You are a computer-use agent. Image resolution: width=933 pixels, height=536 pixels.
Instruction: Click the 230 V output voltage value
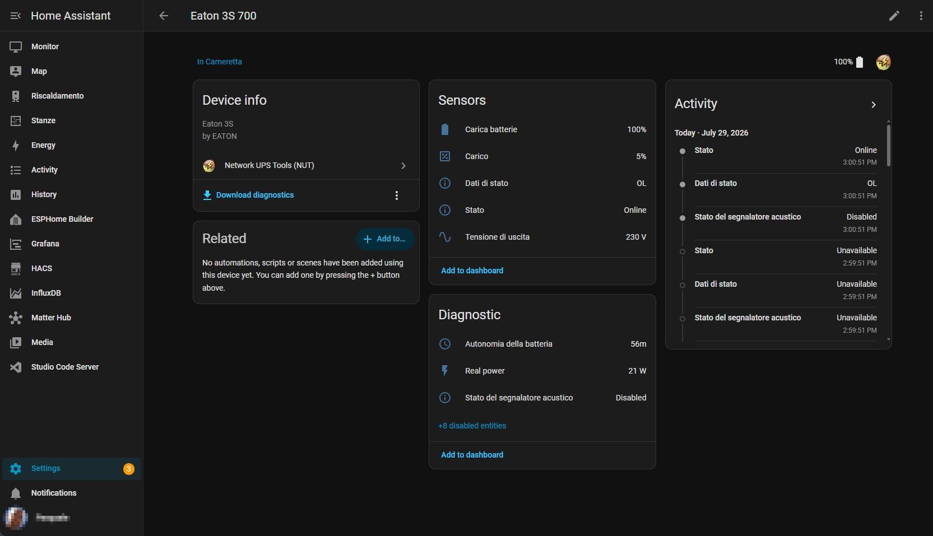tap(636, 237)
